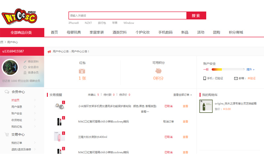Click the red envelope (红包) icon

(x=82, y=71)
